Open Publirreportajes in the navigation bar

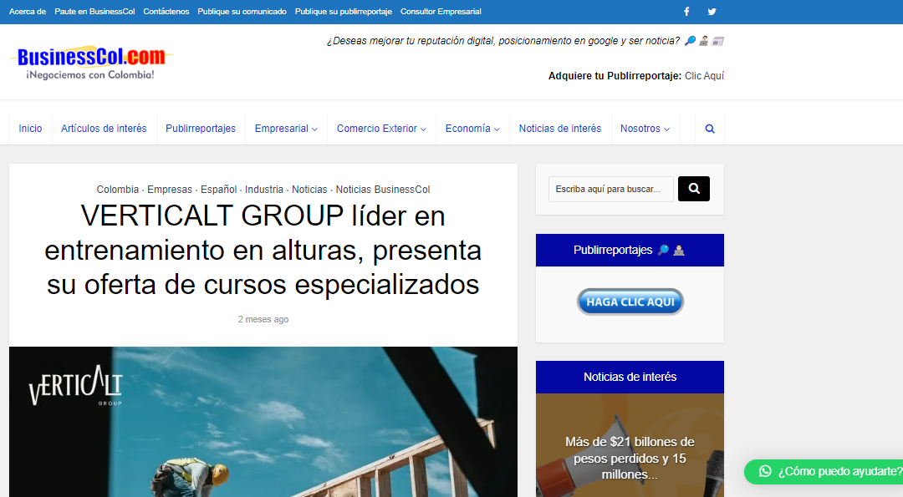[201, 129]
